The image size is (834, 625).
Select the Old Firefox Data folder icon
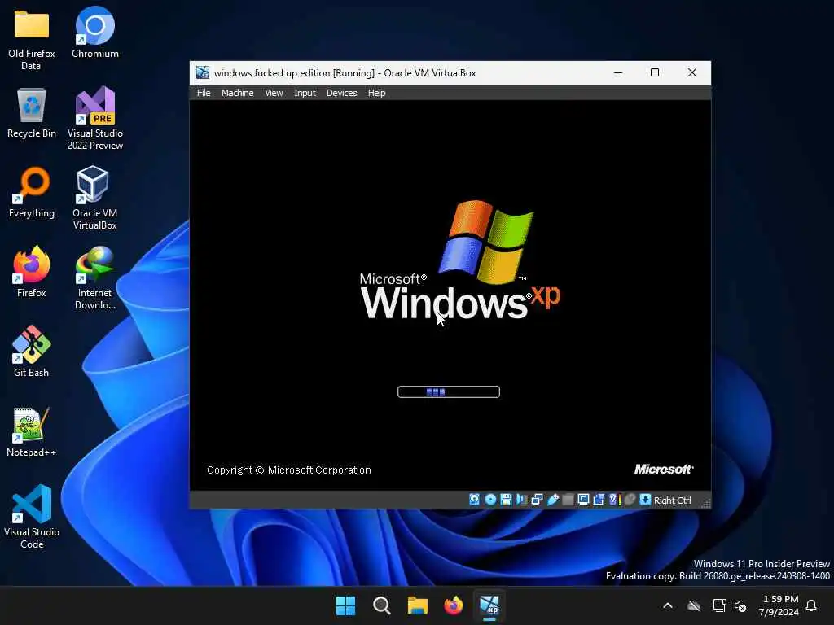[32, 38]
